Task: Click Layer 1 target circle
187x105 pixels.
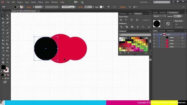Action: [182, 34]
